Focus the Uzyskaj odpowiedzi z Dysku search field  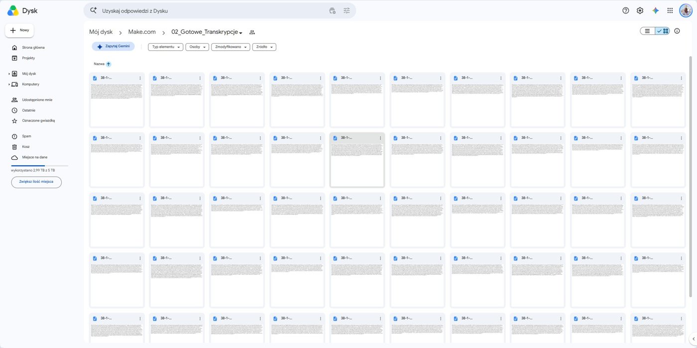click(x=214, y=10)
